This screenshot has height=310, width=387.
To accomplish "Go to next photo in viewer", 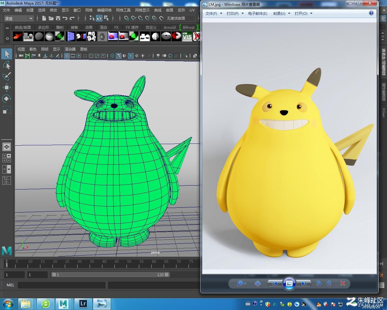I will [304, 283].
